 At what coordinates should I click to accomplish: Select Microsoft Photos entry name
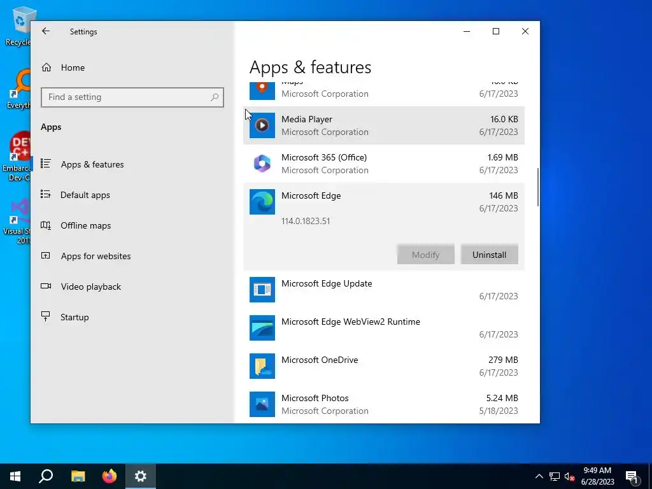315,398
